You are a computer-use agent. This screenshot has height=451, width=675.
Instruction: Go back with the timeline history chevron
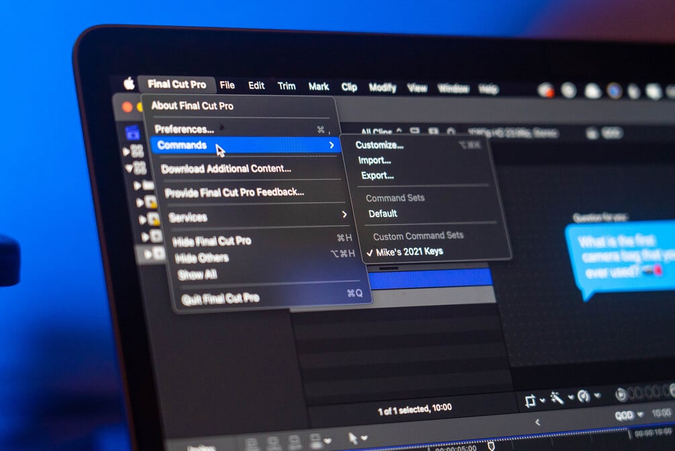(537, 422)
